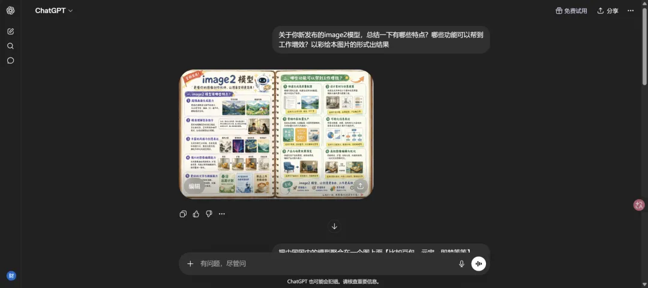Give thumbs up to the response
The width and height of the screenshot is (648, 288).
pyautogui.click(x=196, y=214)
